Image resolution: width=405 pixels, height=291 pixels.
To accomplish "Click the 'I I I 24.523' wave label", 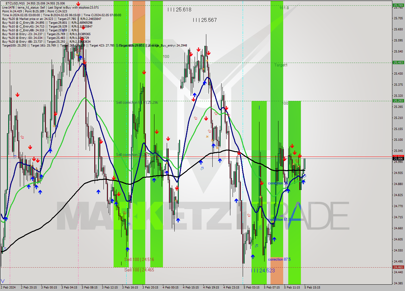I will pos(263,270).
